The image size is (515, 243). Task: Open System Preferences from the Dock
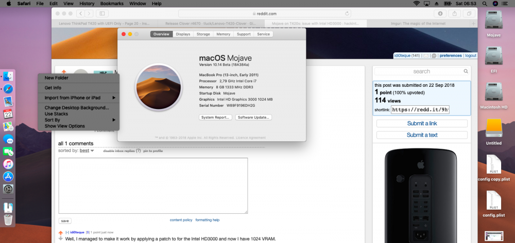[8, 189]
